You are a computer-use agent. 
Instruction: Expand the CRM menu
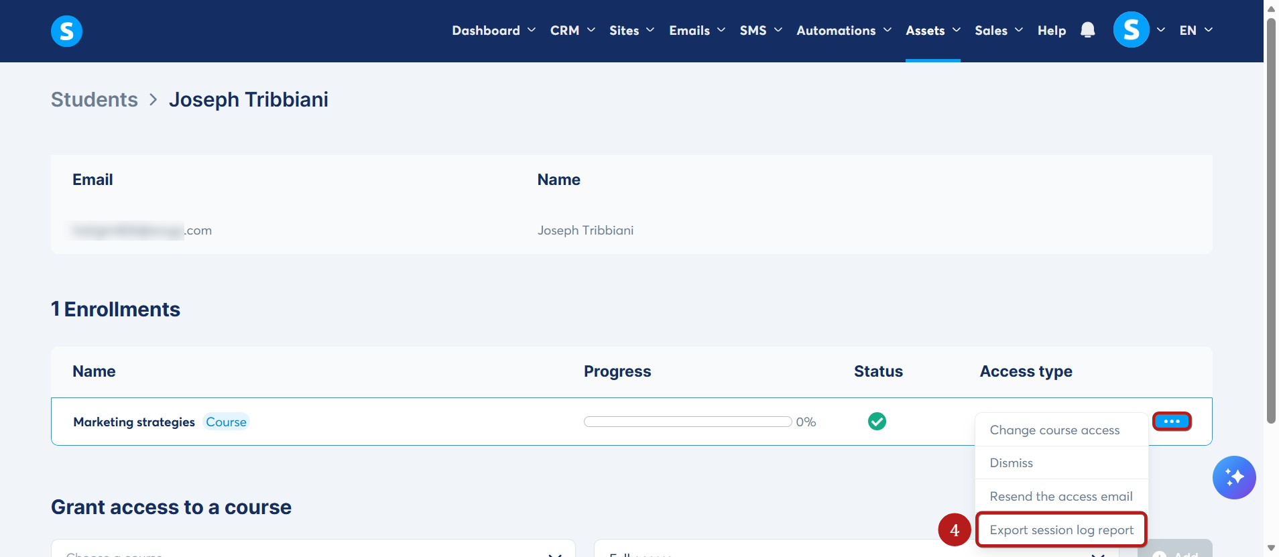coord(572,30)
